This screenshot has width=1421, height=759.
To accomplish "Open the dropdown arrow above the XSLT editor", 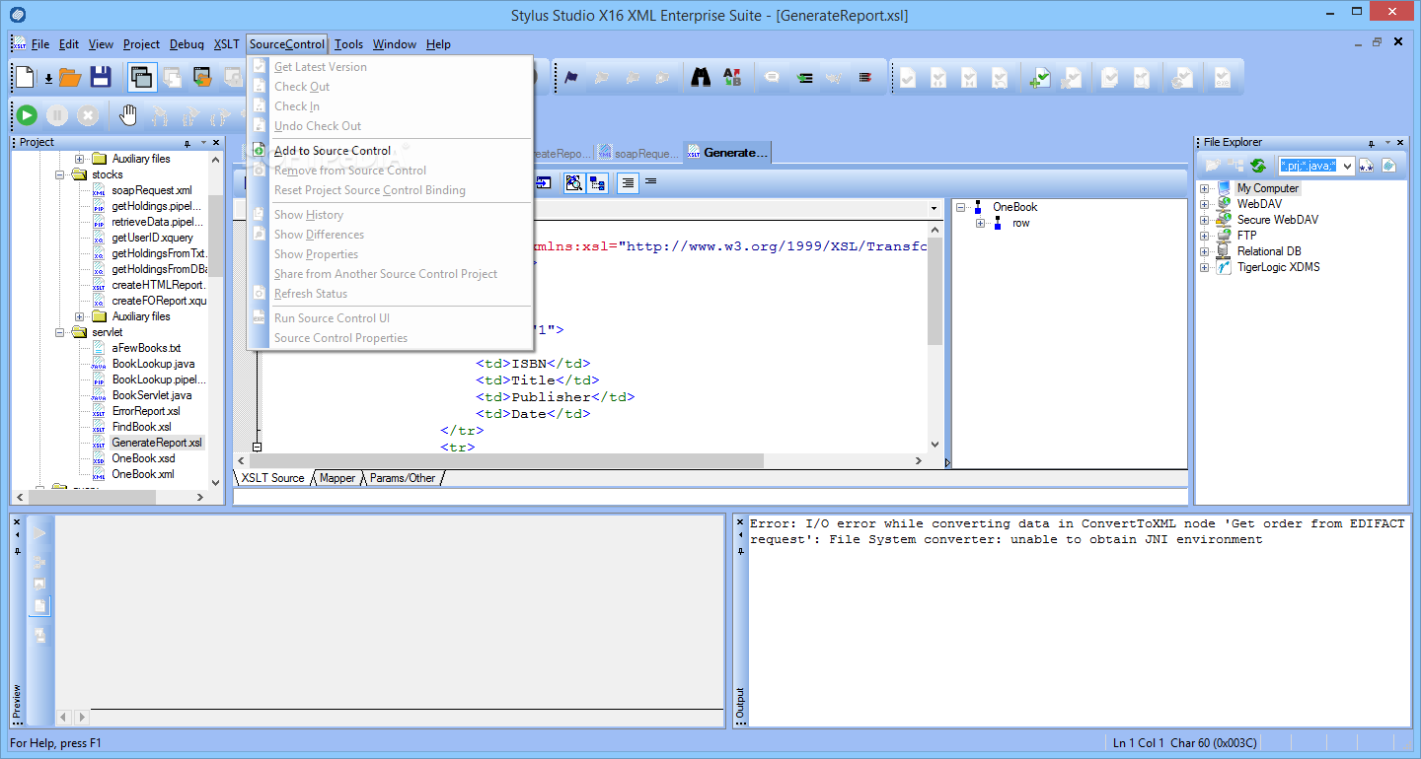I will click(934, 209).
